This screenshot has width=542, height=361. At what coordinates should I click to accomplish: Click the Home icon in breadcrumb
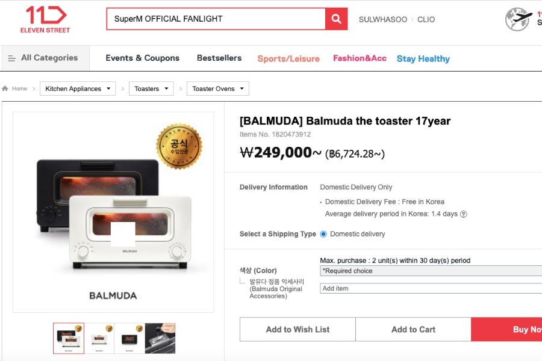tap(5, 89)
